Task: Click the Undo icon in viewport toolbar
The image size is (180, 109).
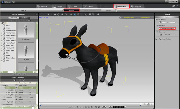Action: tap(40, 14)
